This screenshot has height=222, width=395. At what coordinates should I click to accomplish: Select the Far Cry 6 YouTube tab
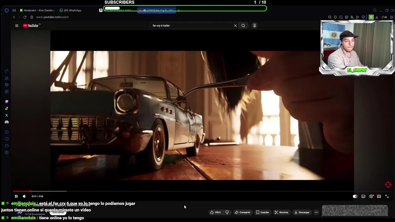tap(156, 10)
